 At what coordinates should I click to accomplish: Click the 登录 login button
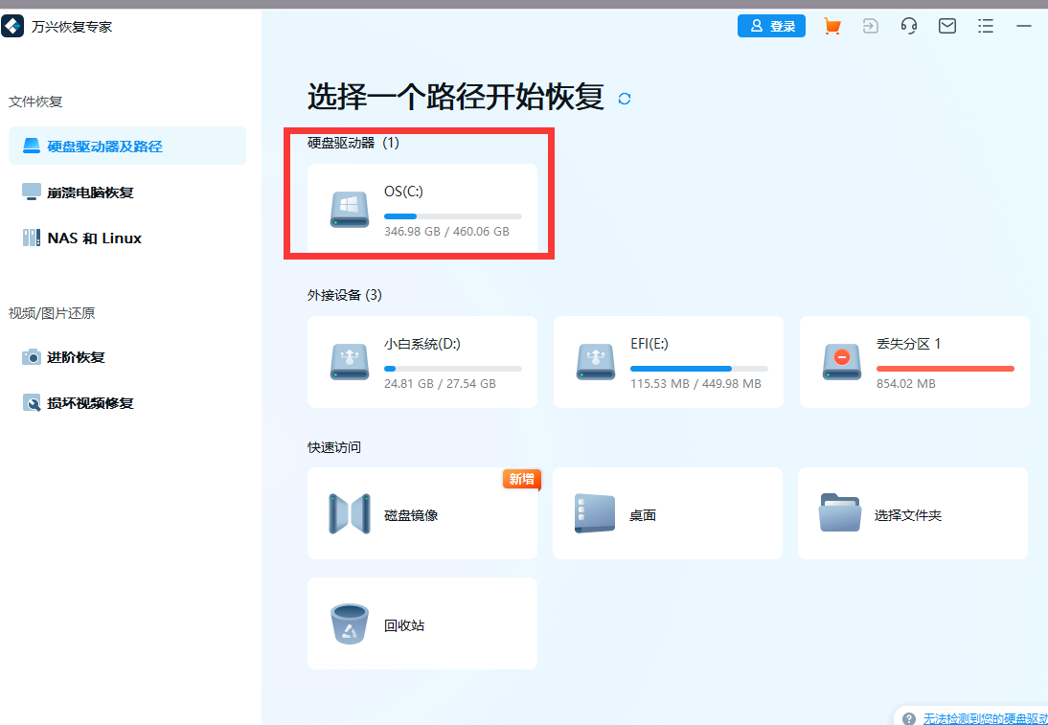click(772, 26)
